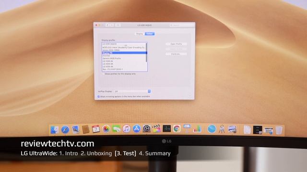This screenshot has height=172, width=307.
Task: Open the App Store Dock icon
Action: (x=137, y=129)
